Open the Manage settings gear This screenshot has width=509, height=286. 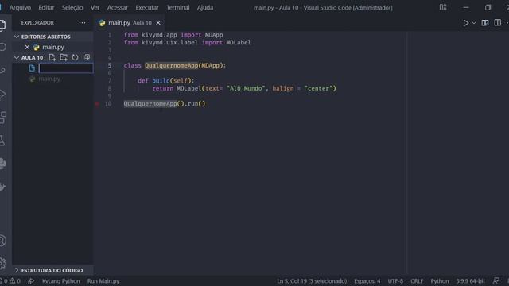click(x=2, y=263)
